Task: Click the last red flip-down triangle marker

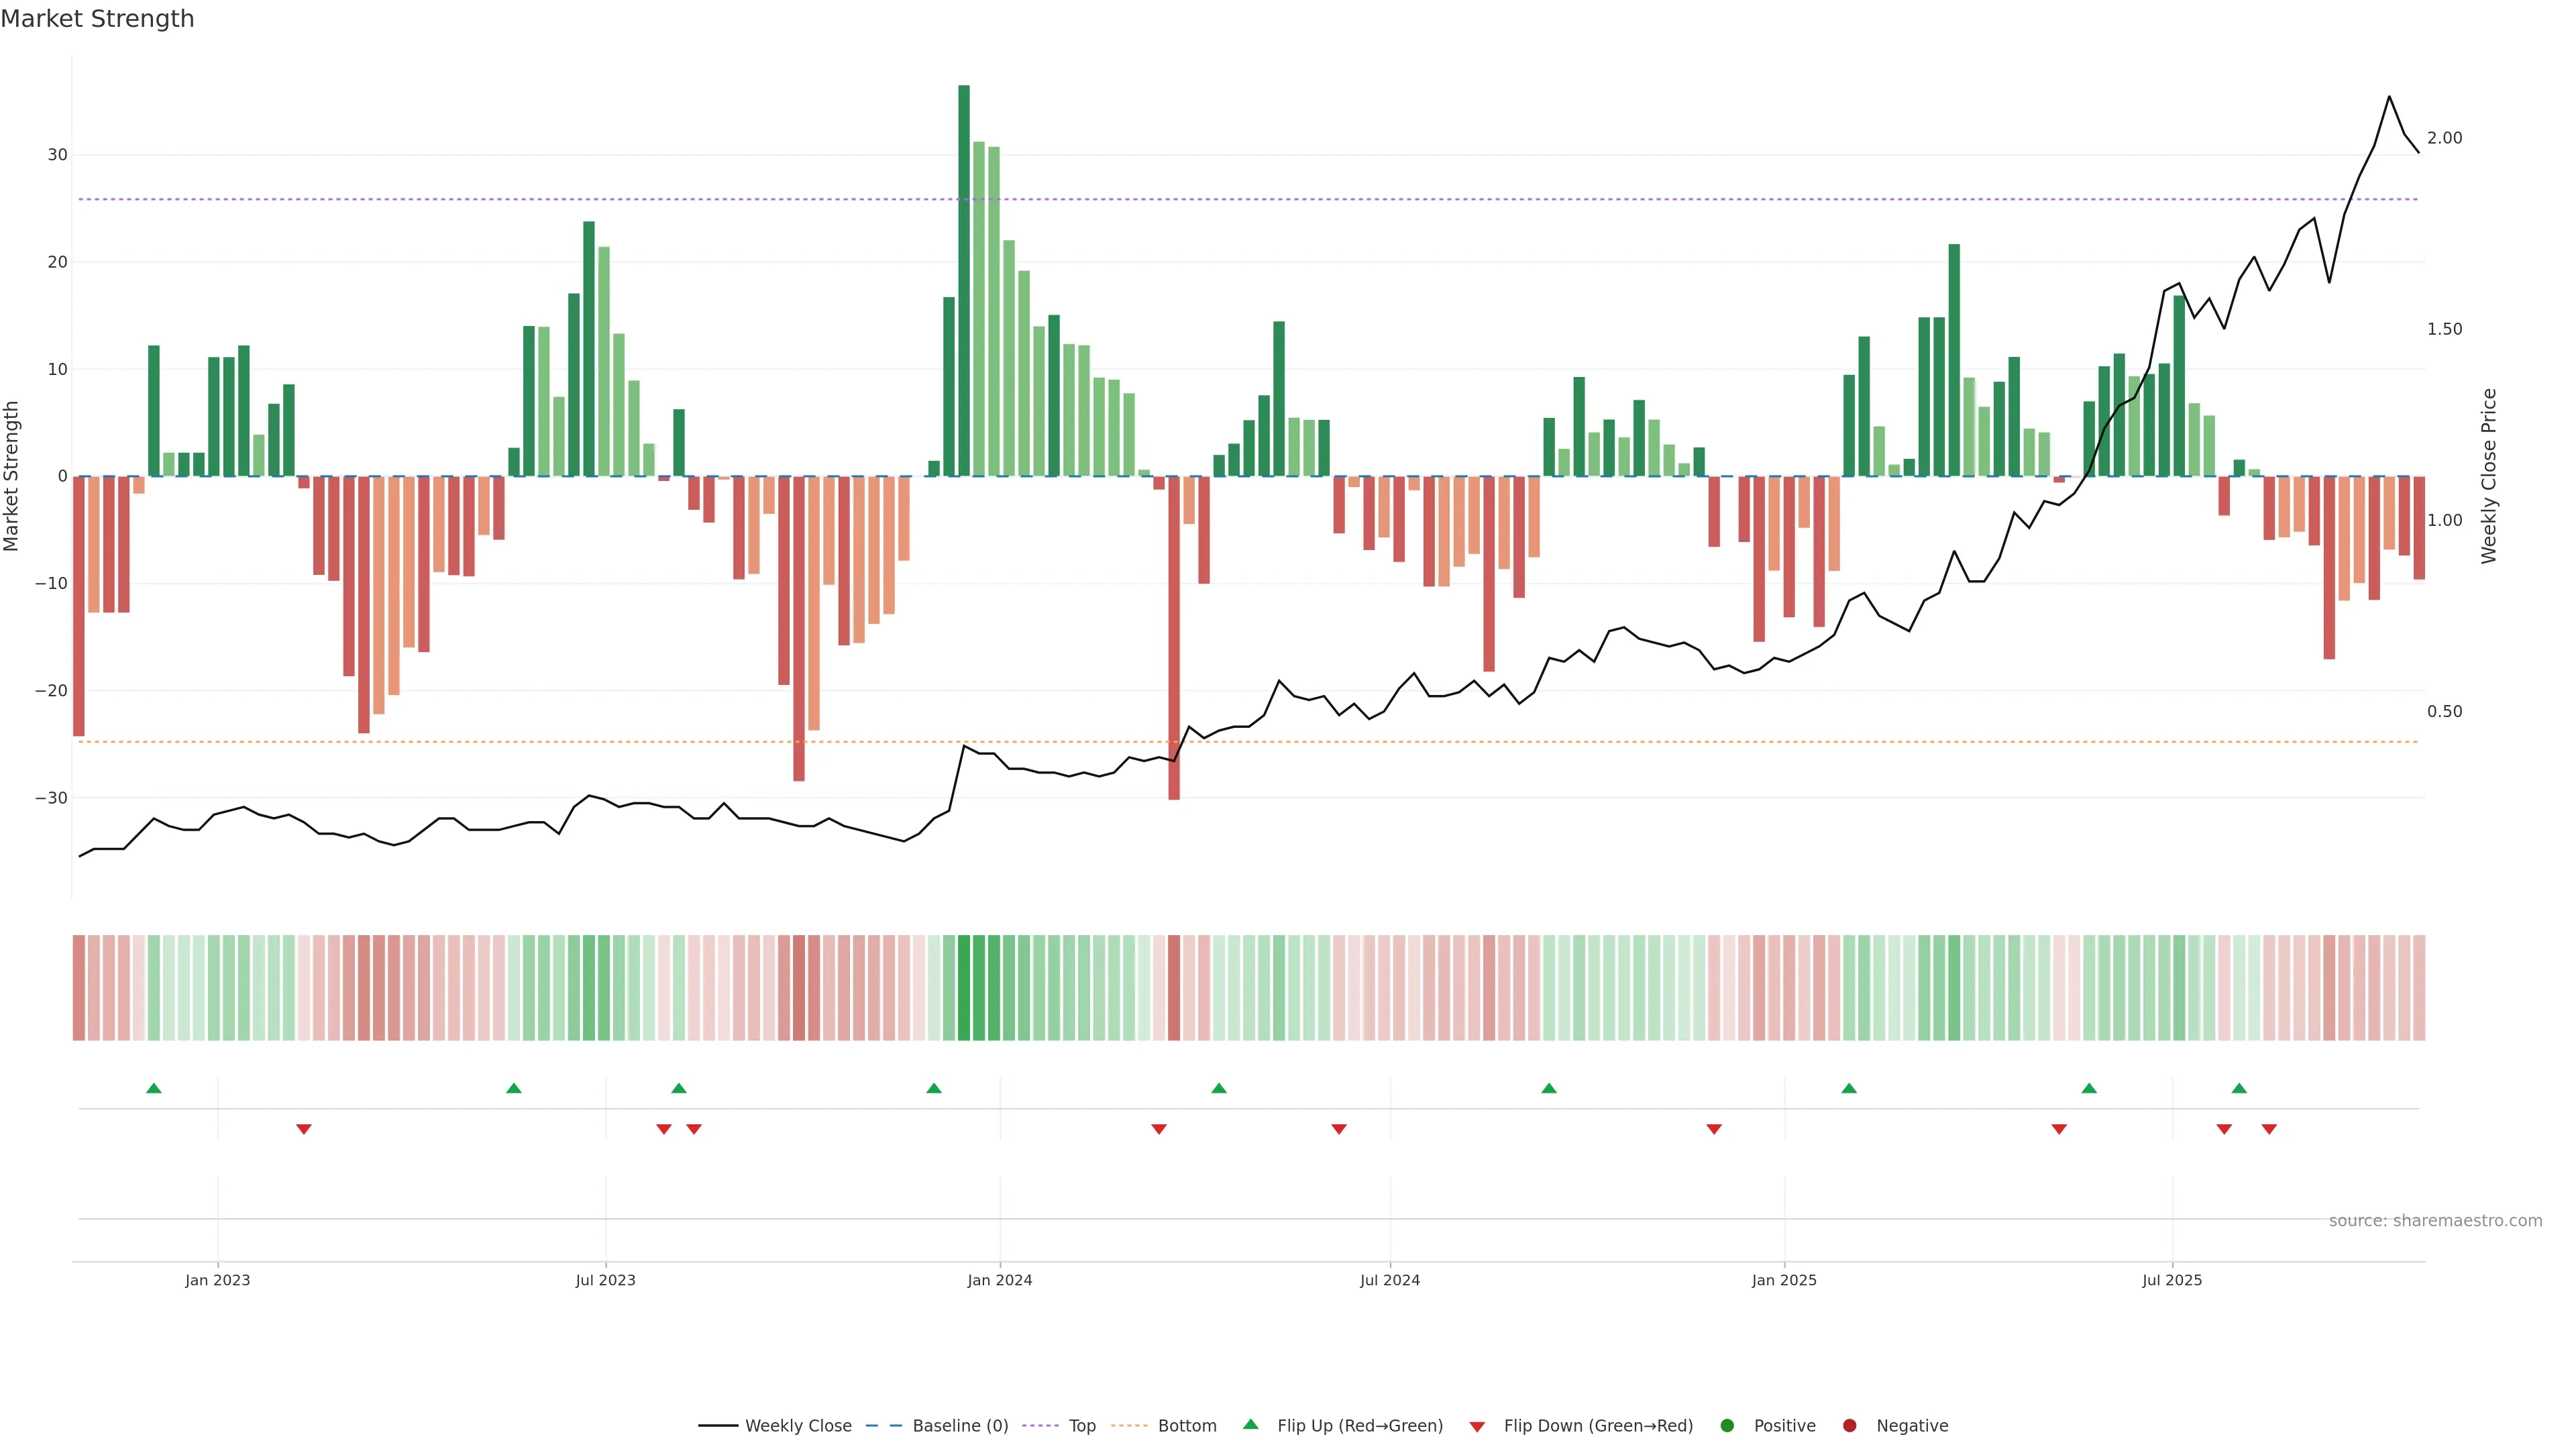Action: (2269, 1130)
